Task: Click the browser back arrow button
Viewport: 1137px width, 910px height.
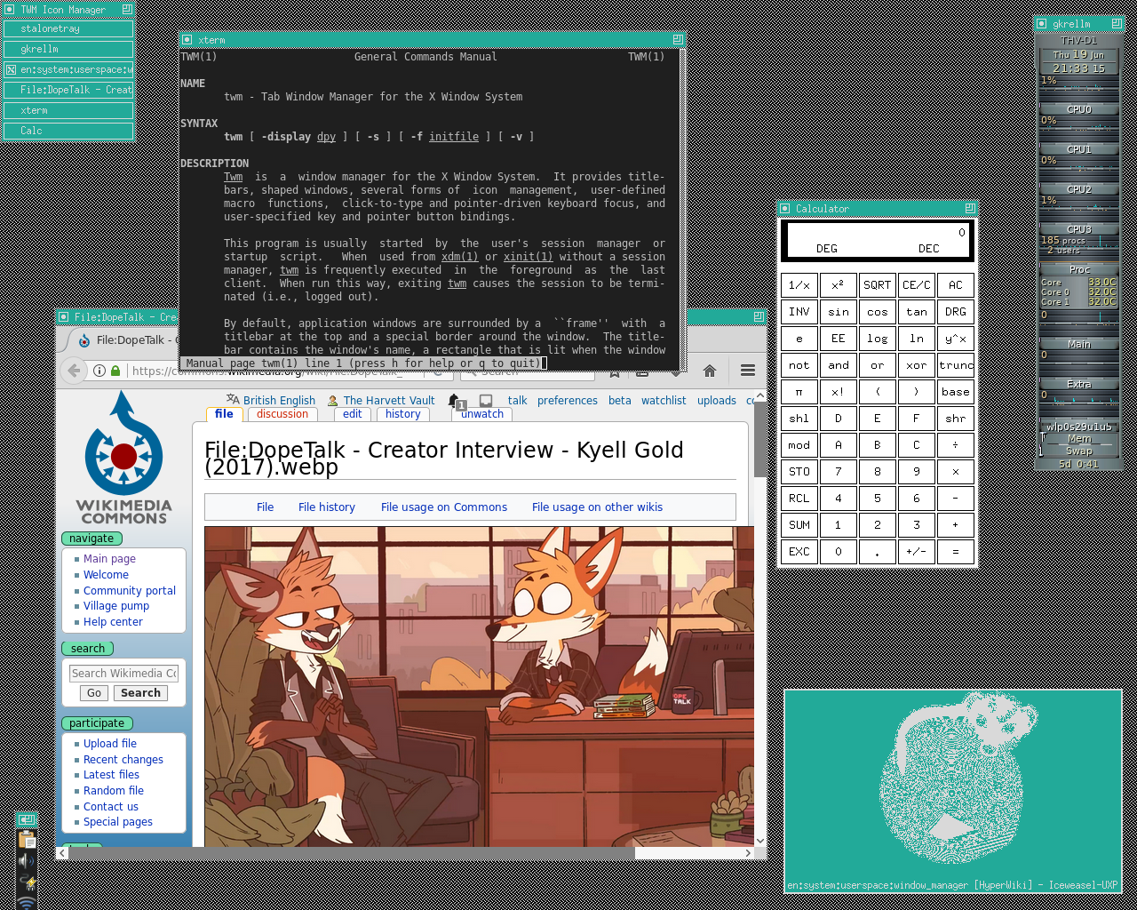Action: click(75, 371)
